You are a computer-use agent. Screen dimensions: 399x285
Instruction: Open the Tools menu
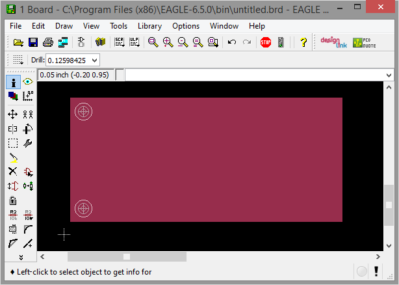click(119, 26)
